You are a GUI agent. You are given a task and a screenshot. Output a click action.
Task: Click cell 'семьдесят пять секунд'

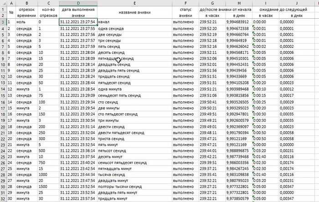pyautogui.click(x=135, y=95)
